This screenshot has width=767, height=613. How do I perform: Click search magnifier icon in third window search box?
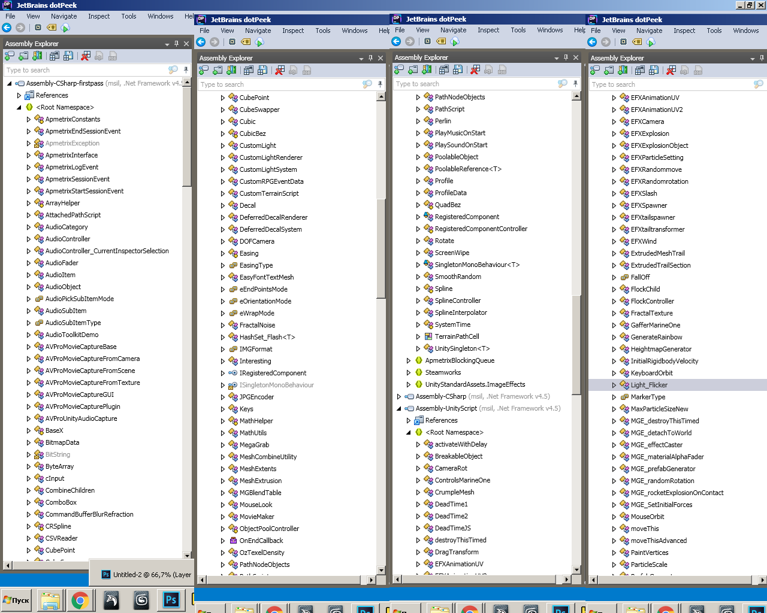tap(563, 84)
